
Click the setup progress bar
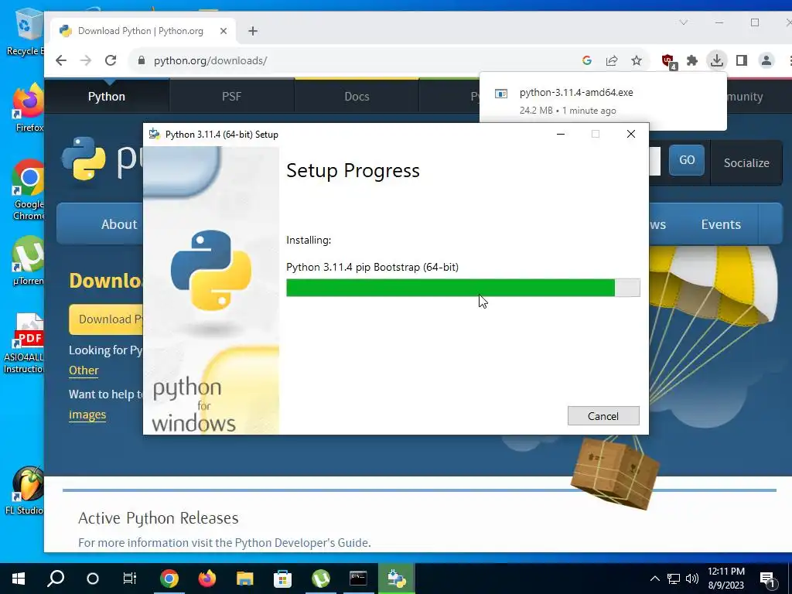(463, 288)
